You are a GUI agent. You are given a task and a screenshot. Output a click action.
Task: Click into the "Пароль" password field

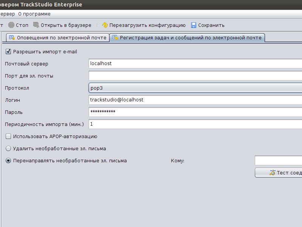click(x=195, y=112)
